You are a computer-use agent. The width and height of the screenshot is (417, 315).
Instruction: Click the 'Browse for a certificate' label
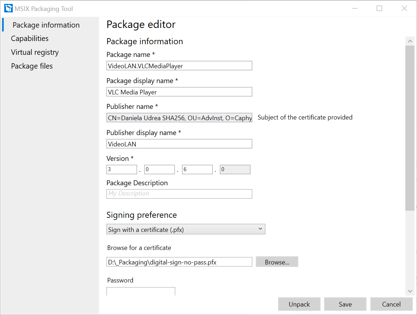point(139,248)
